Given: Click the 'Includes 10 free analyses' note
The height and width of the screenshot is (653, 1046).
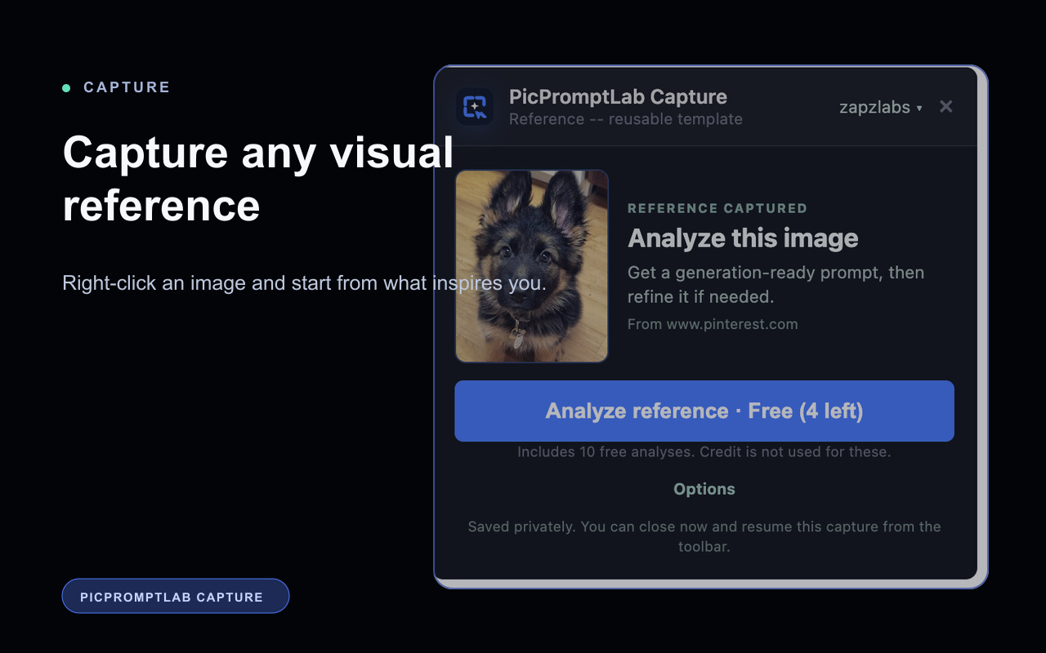Looking at the screenshot, I should (704, 451).
